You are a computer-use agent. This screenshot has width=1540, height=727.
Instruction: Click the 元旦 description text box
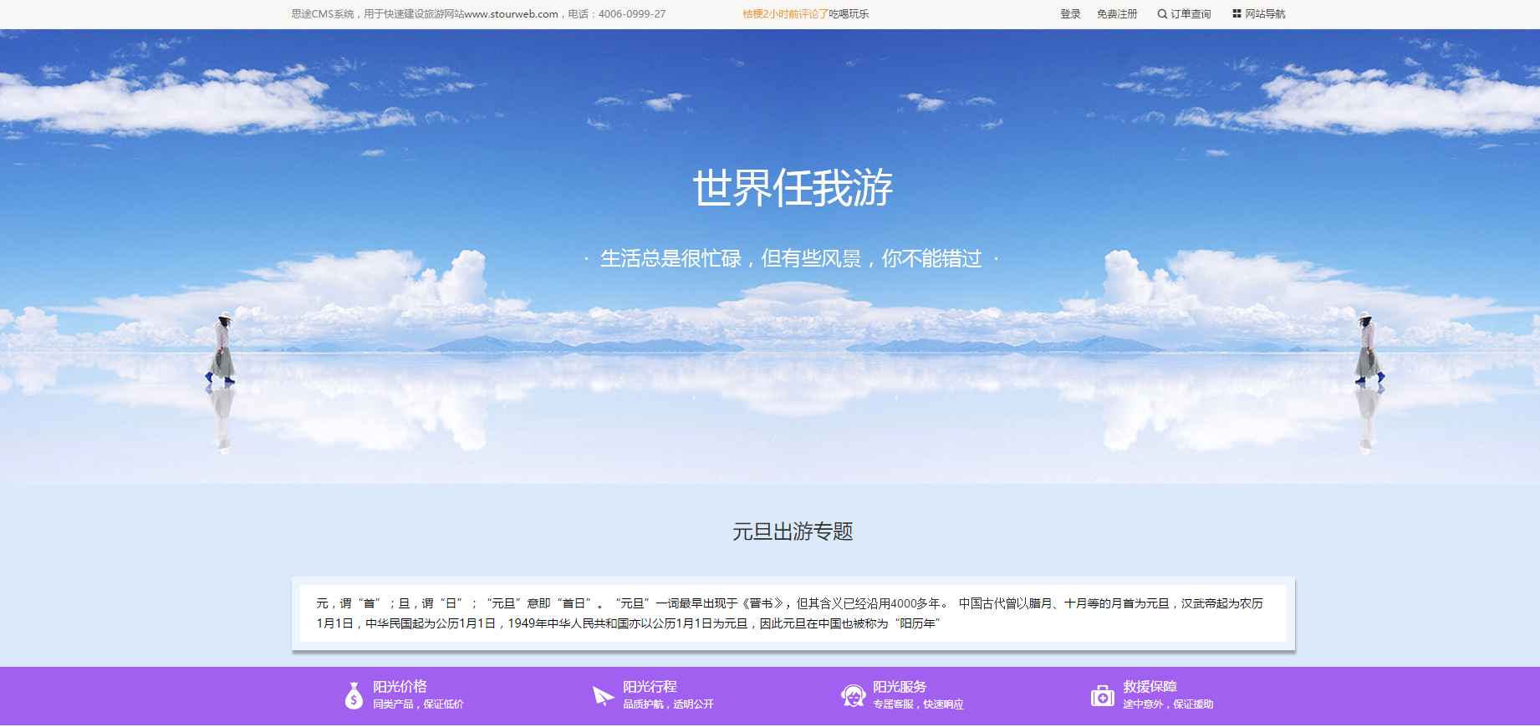pyautogui.click(x=793, y=613)
